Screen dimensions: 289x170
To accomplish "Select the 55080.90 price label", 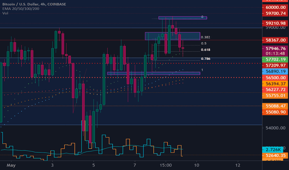I will pyautogui.click(x=275, y=112).
